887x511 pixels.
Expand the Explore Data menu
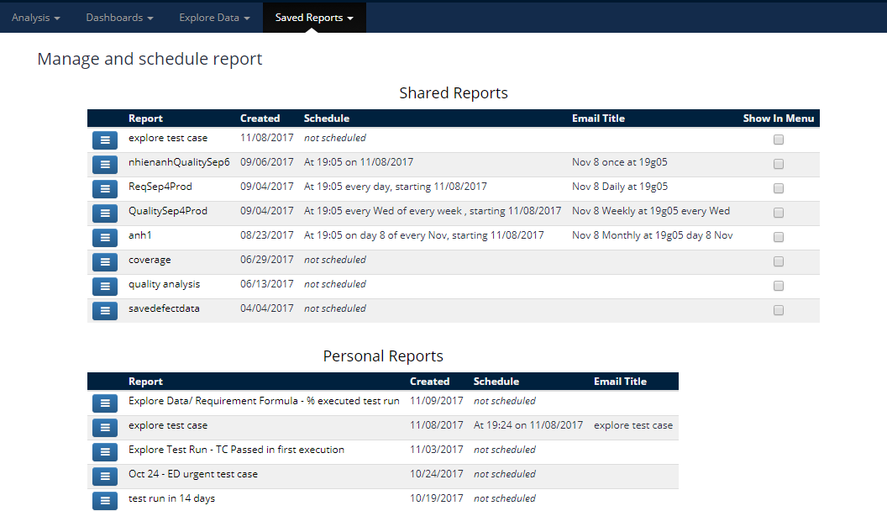click(214, 18)
